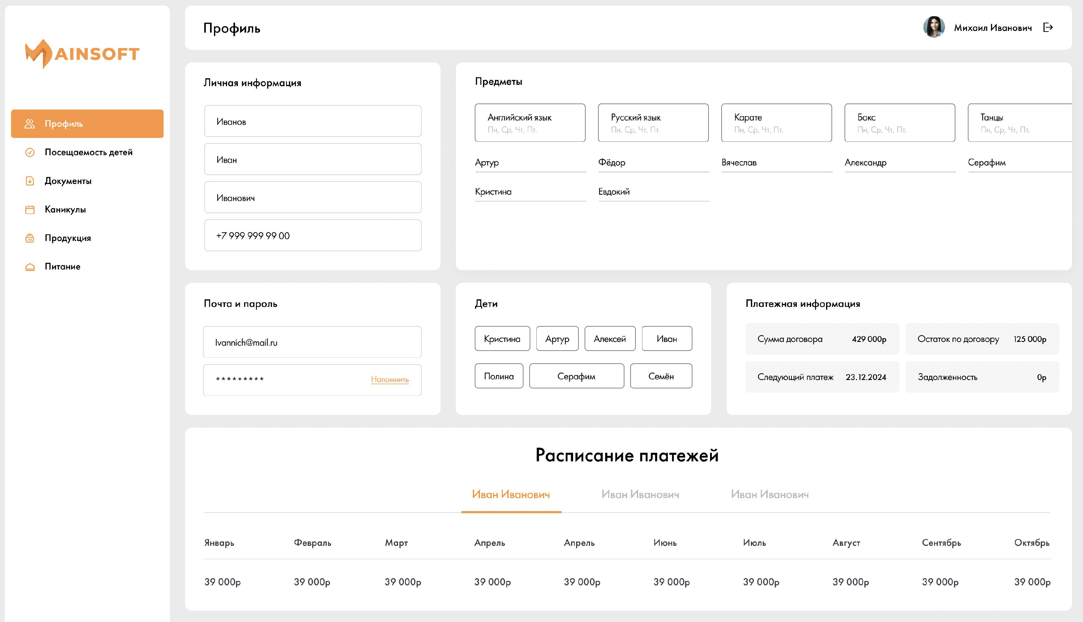Select the child Кристина button
The width and height of the screenshot is (1083, 622).
(x=502, y=339)
